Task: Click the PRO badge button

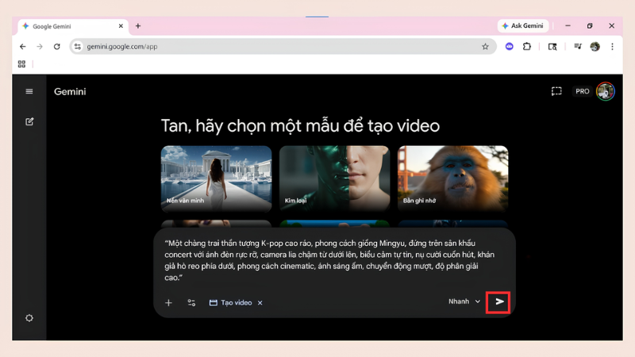Action: 583,91
